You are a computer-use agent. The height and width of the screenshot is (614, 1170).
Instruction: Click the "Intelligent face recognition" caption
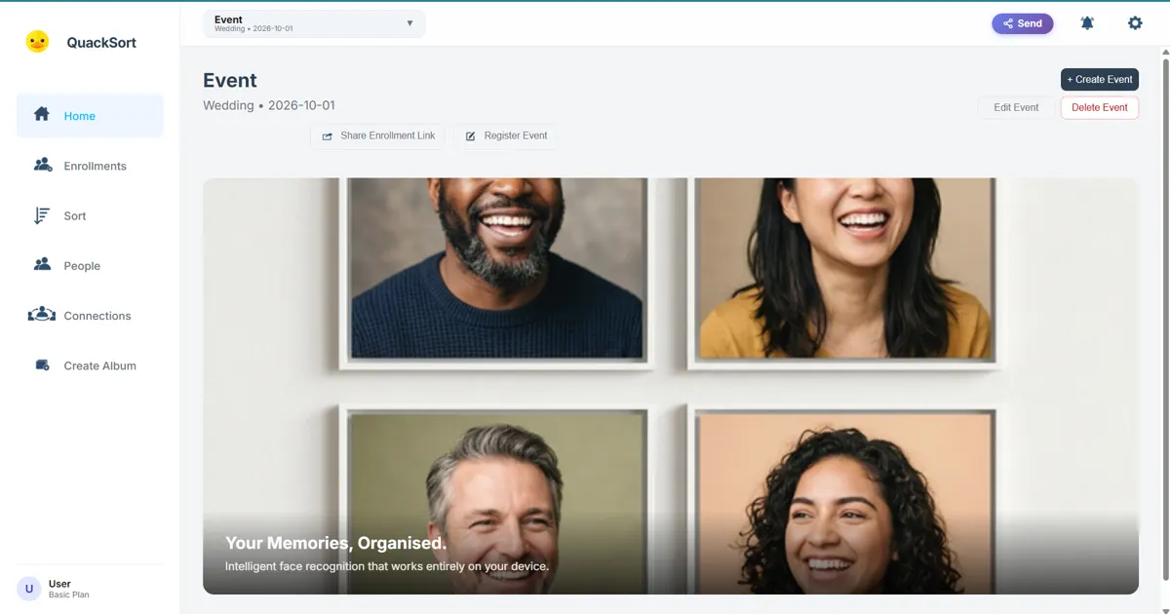point(387,566)
